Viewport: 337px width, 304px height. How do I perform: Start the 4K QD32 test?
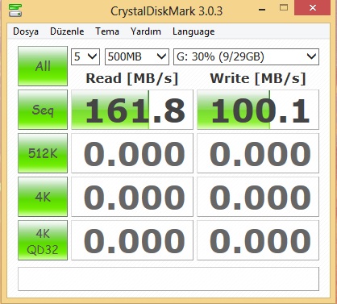(x=43, y=240)
